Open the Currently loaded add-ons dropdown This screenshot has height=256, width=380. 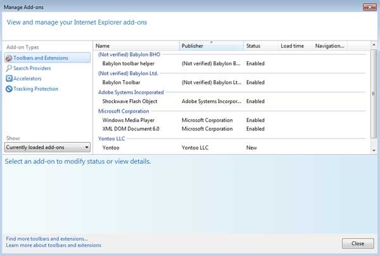tap(47, 147)
